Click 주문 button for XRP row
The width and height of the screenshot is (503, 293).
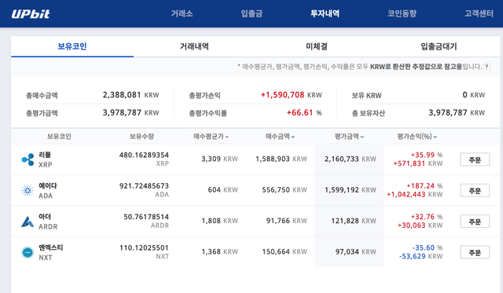475,159
